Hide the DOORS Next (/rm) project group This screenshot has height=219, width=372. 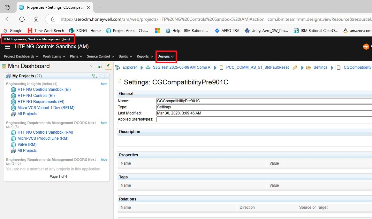click(x=104, y=123)
